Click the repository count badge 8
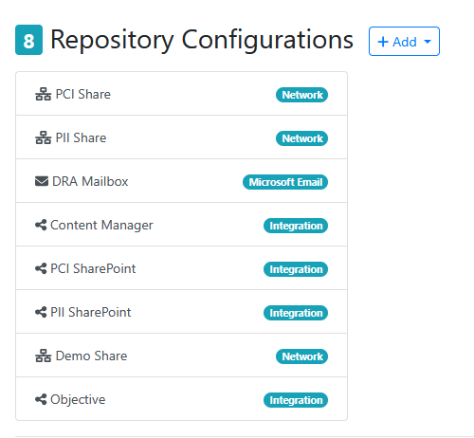 28,40
